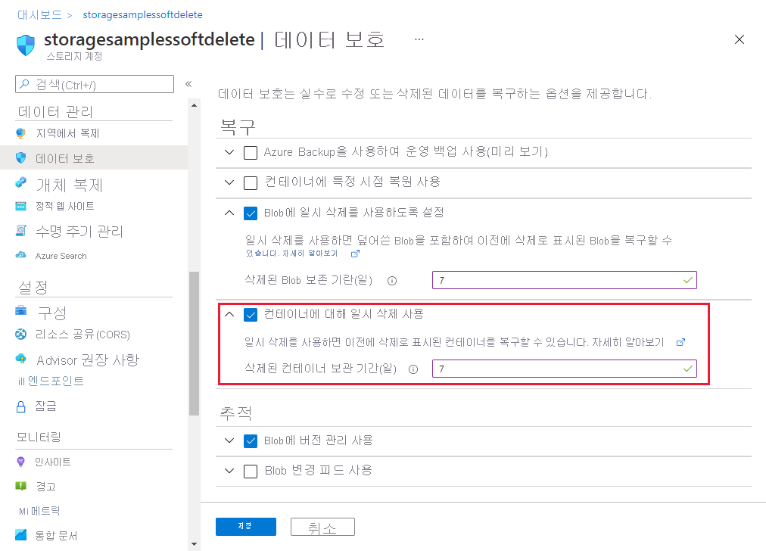The height and width of the screenshot is (551, 766).
Task: Click the 저장 button
Action: [245, 526]
